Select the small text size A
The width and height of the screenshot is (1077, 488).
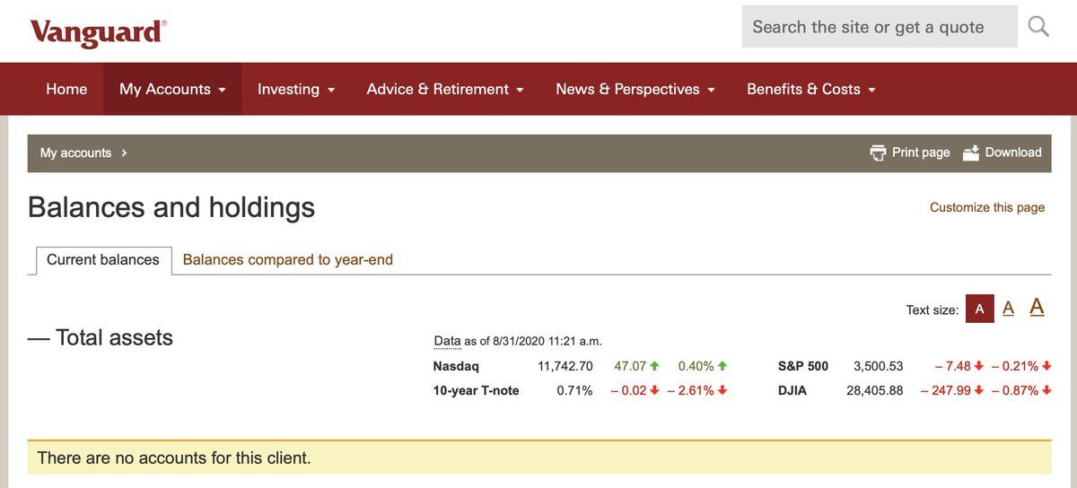coord(979,309)
